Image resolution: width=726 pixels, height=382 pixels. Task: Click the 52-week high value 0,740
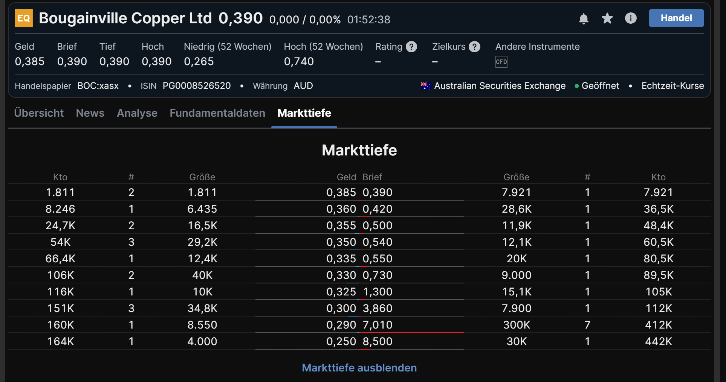pos(299,61)
